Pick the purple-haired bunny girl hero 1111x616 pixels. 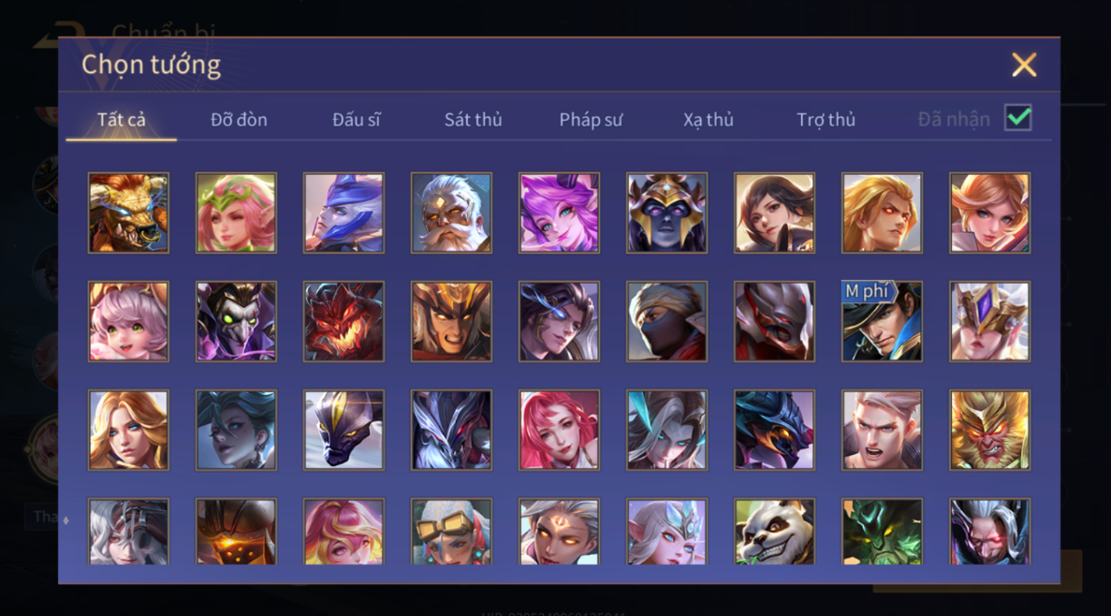tap(559, 213)
